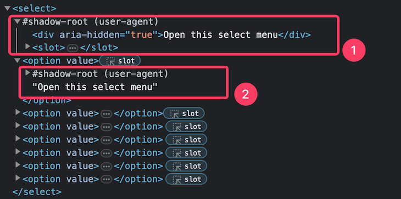Viewport: 401px width, 199px height.
Task: Collapse the select element node
Action: click(8, 8)
